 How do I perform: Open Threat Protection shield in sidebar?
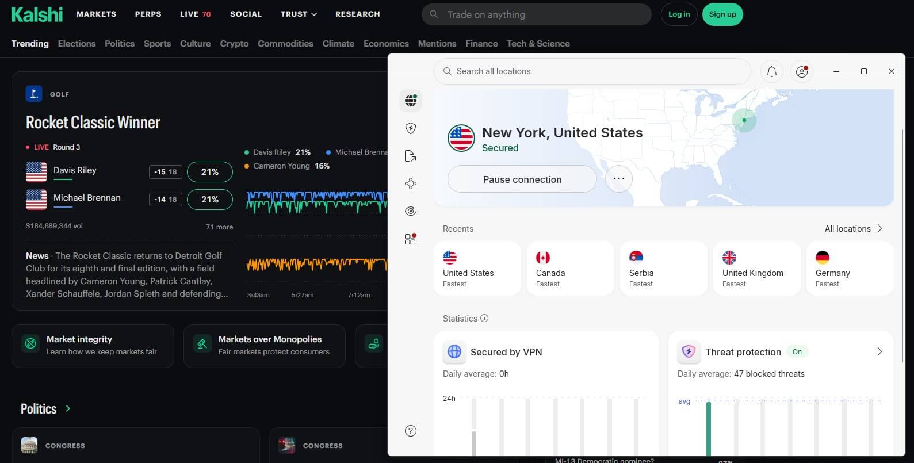coord(411,128)
